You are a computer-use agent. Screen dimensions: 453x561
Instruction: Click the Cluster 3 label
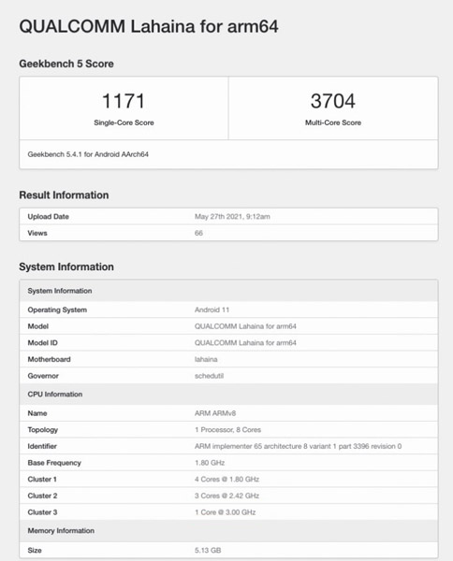[x=42, y=512]
